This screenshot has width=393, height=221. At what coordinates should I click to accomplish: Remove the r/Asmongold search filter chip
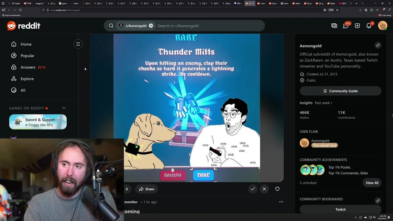tap(151, 26)
